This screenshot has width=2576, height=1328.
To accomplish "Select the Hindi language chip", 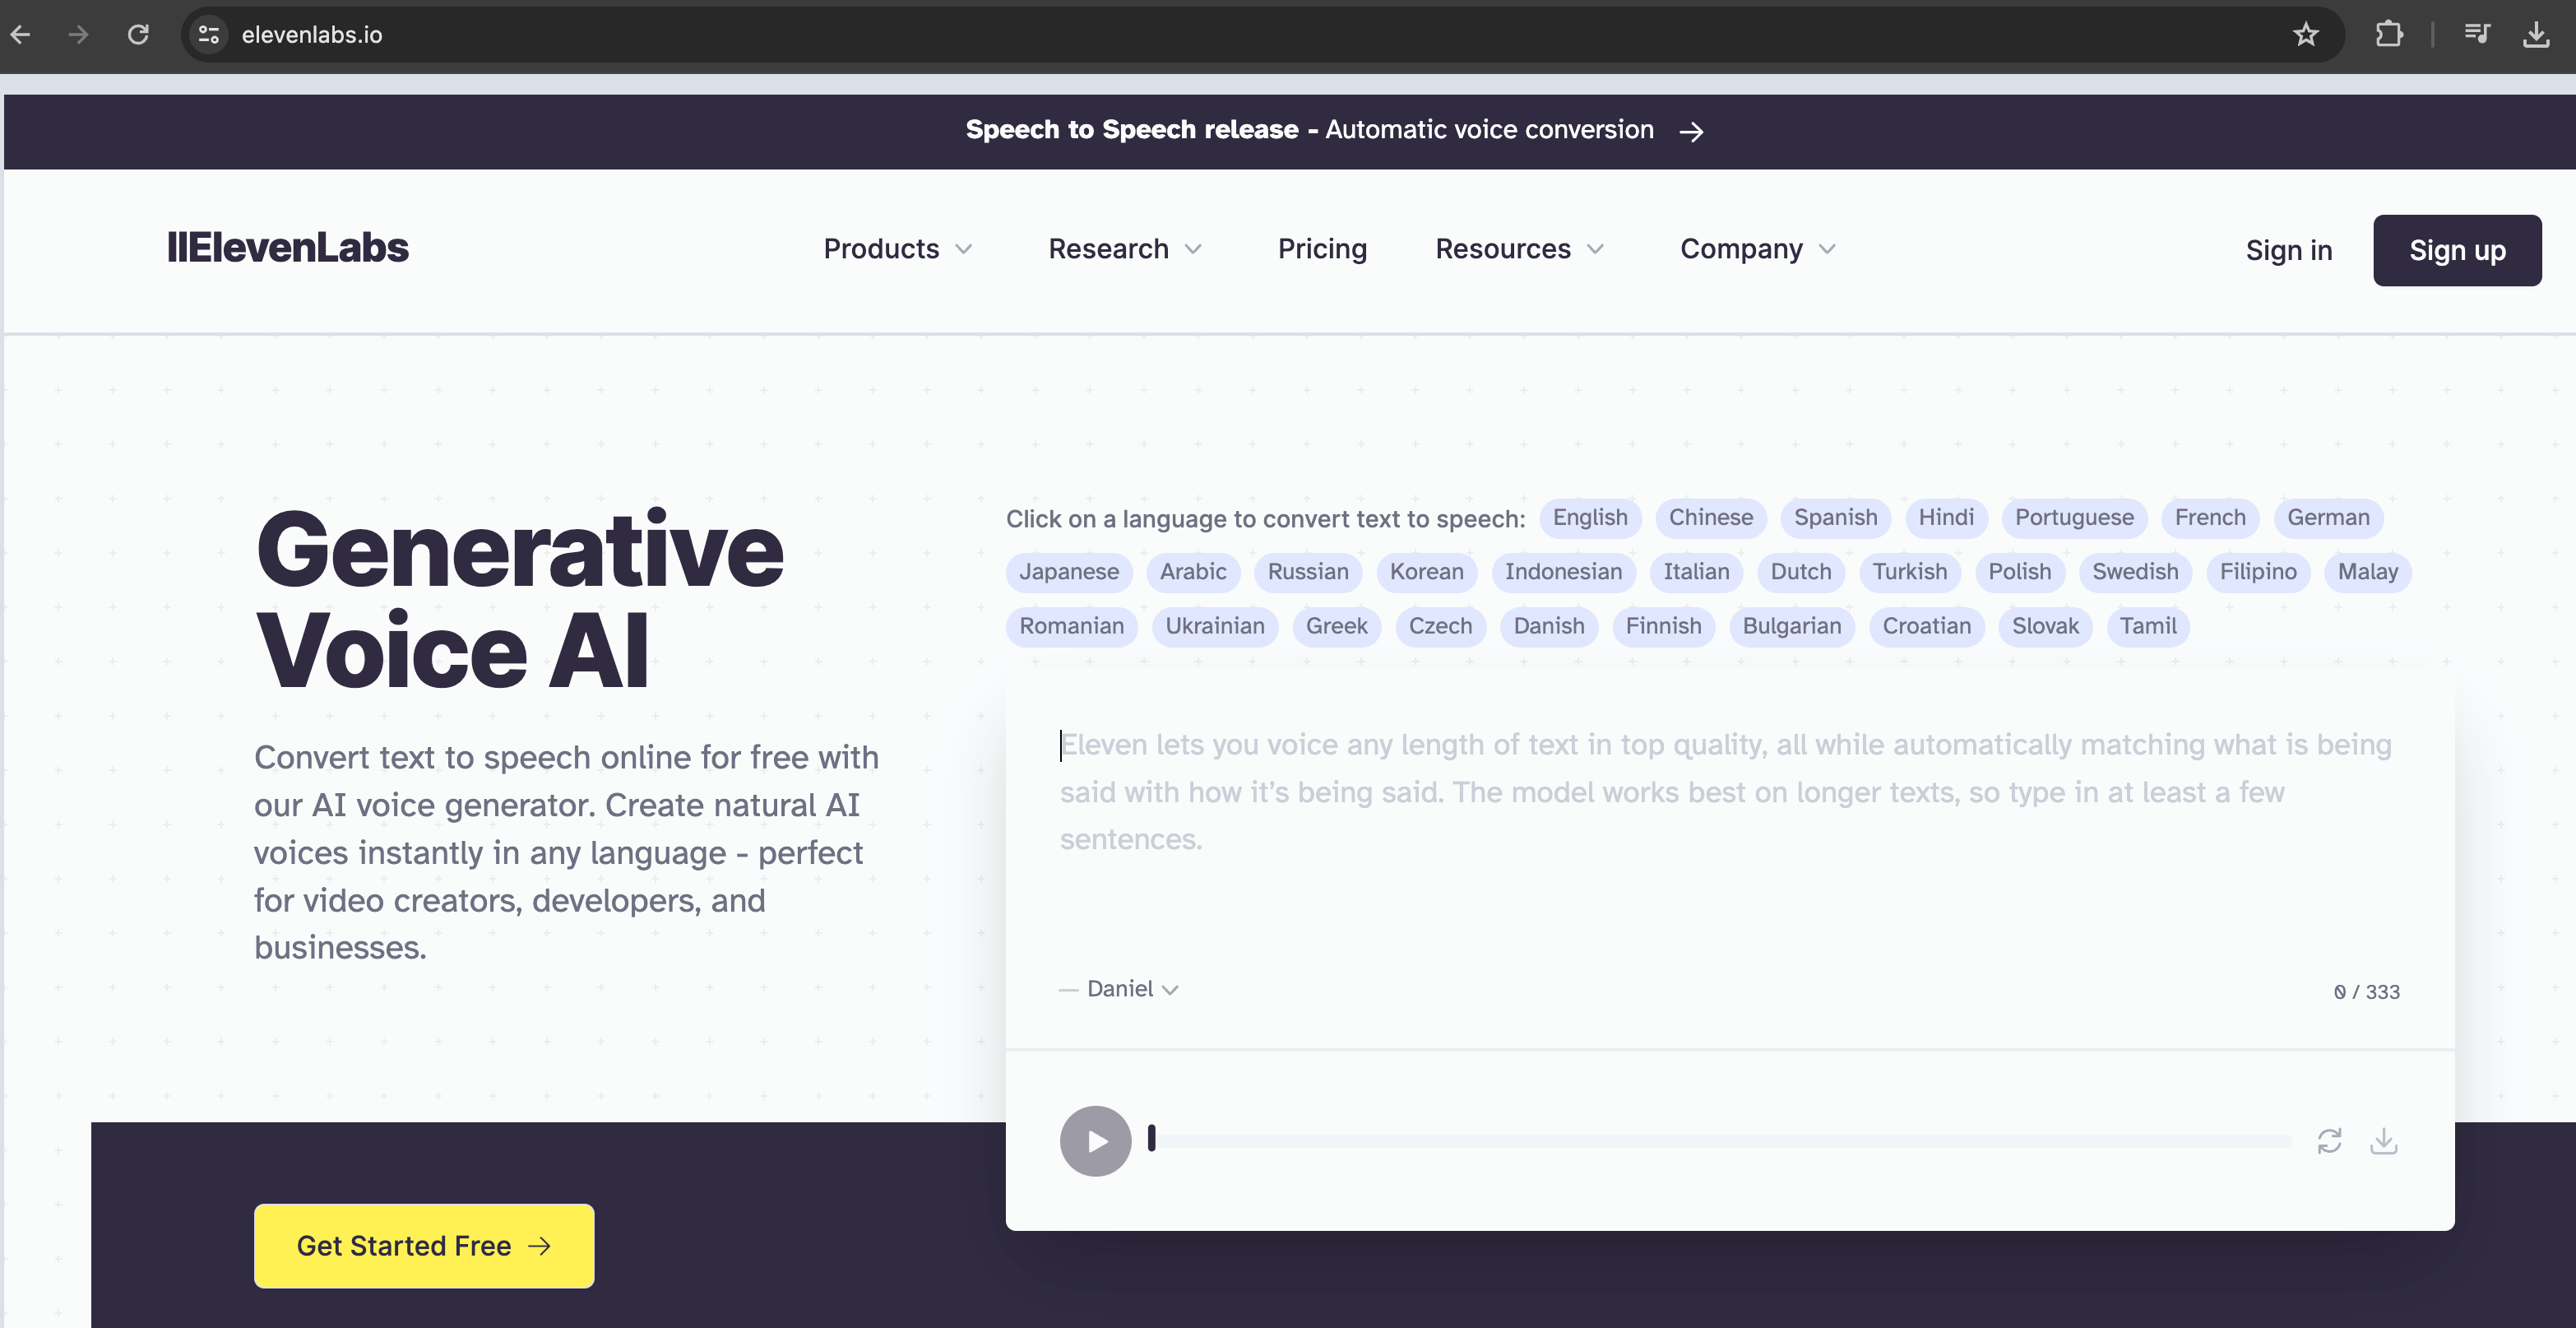I will click(1946, 518).
